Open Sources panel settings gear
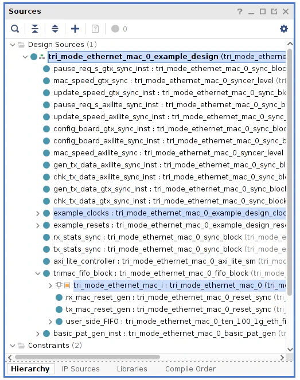Viewport: 300px width, 380px height. 284,29
